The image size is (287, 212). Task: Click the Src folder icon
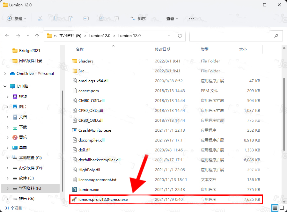coord(75,71)
